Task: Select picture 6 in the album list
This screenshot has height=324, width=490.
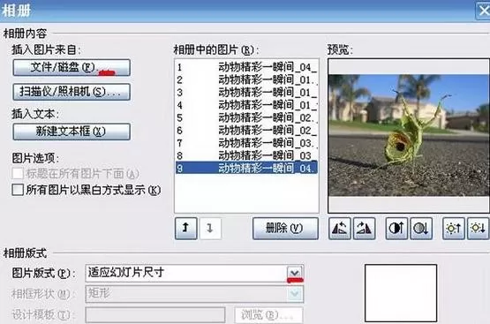Action: [x=246, y=131]
